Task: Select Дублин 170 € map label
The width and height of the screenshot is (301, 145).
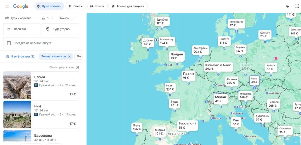Action: 148,42
